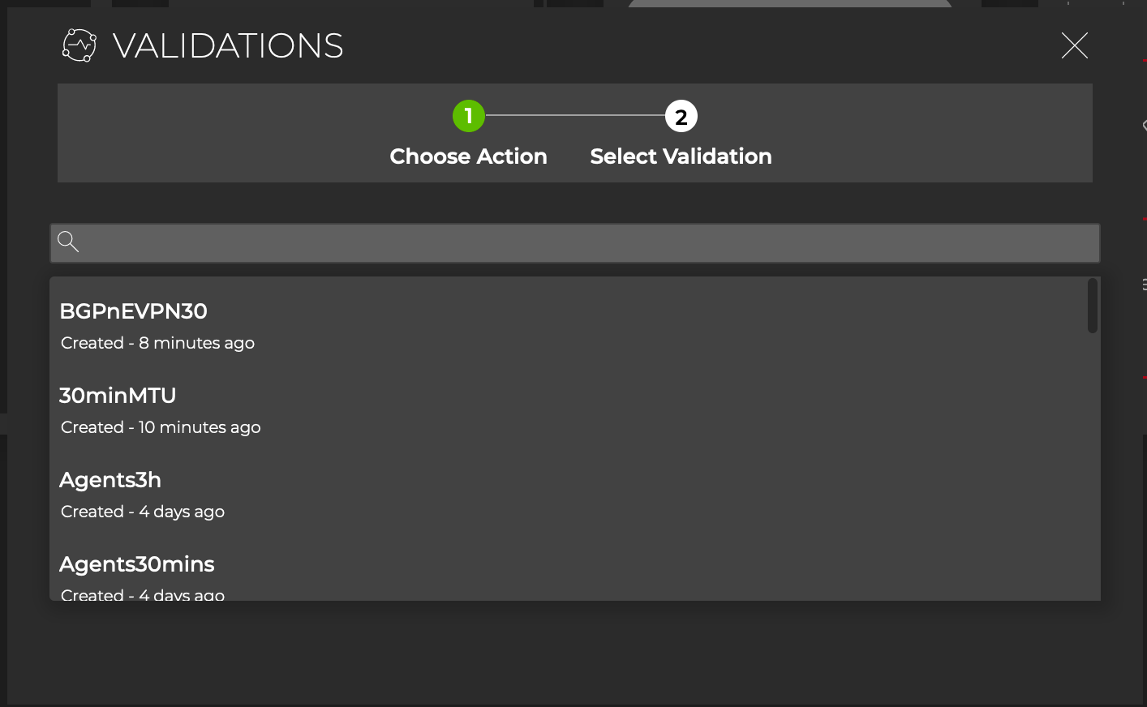Click the magnifying glass search icon

pyautogui.click(x=69, y=242)
